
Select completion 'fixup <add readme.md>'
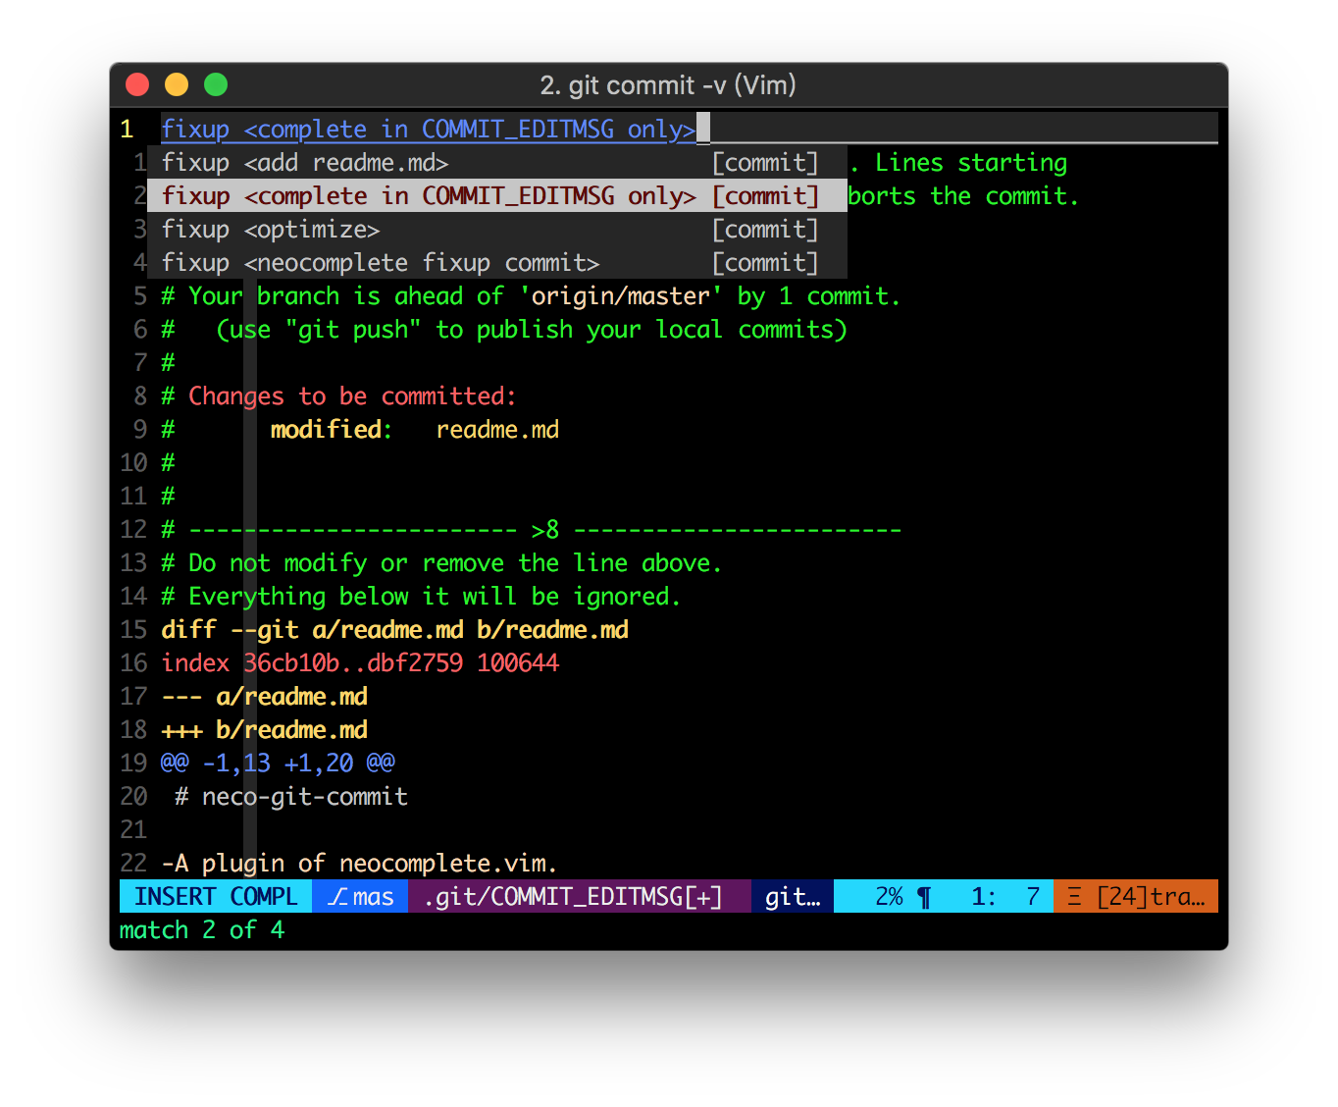coord(497,163)
